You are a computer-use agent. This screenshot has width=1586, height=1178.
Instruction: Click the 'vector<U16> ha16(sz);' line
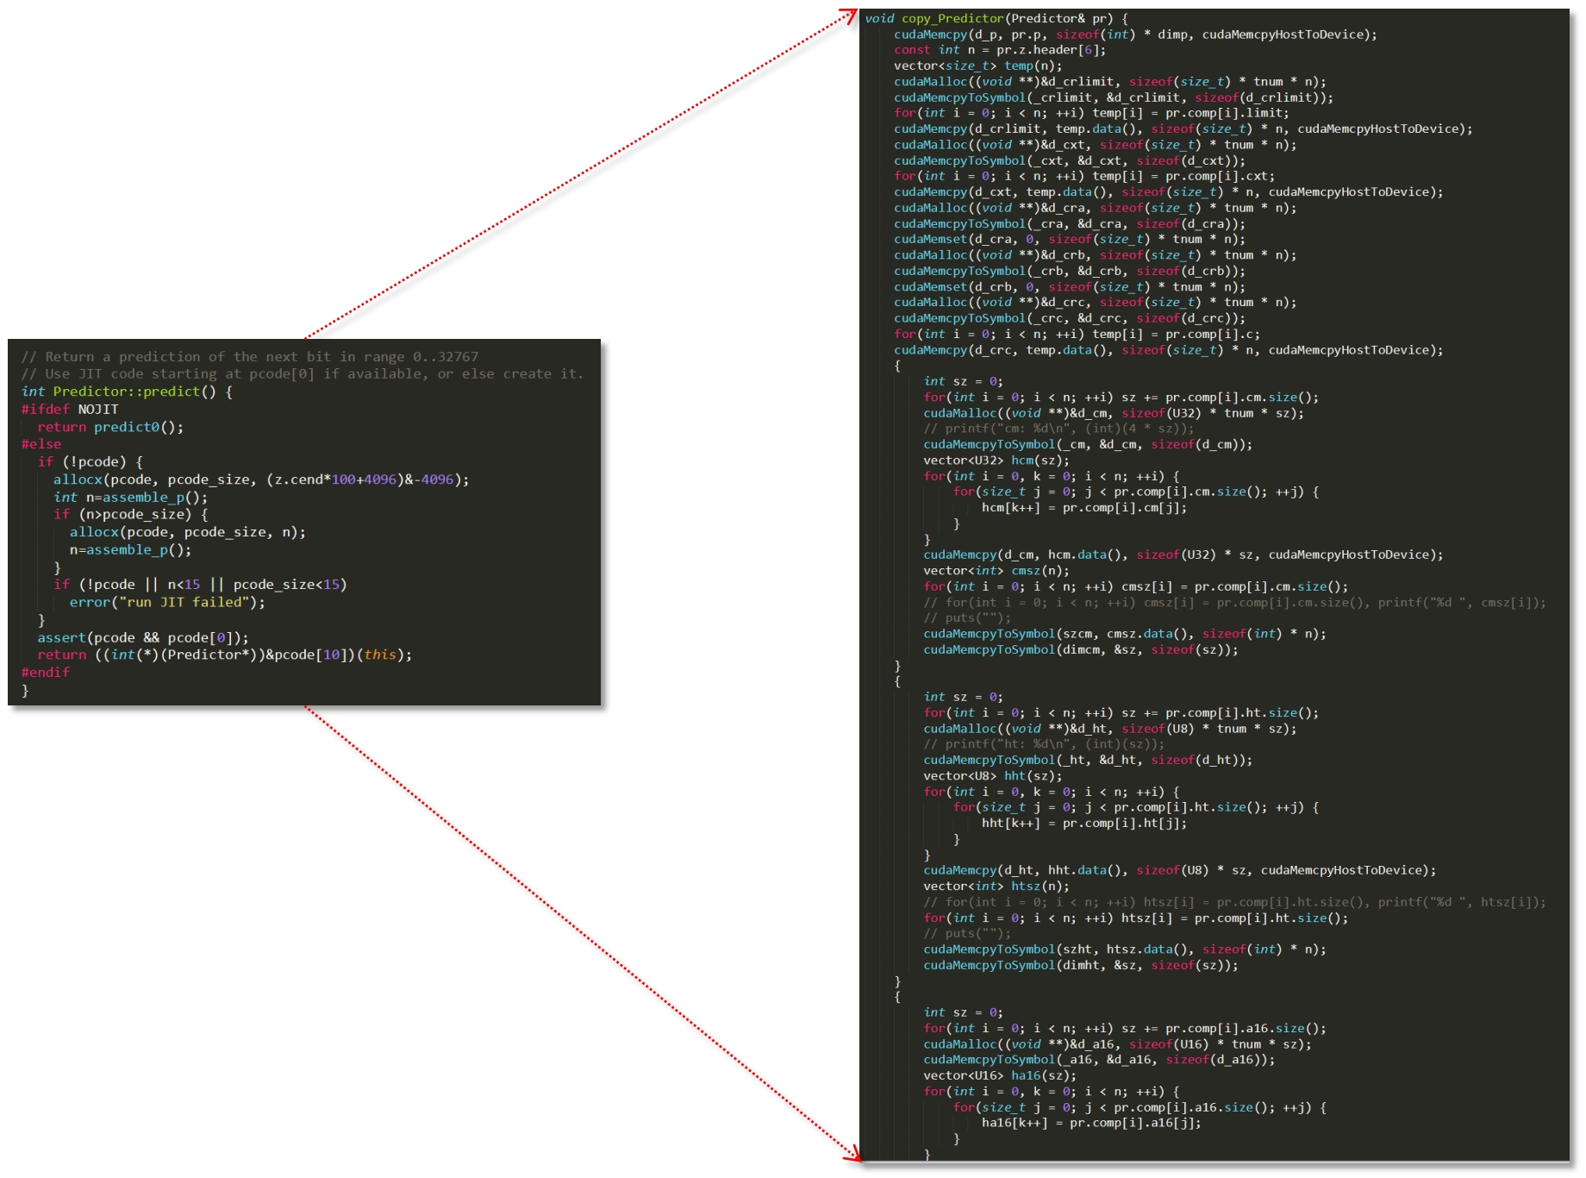point(1000,1076)
